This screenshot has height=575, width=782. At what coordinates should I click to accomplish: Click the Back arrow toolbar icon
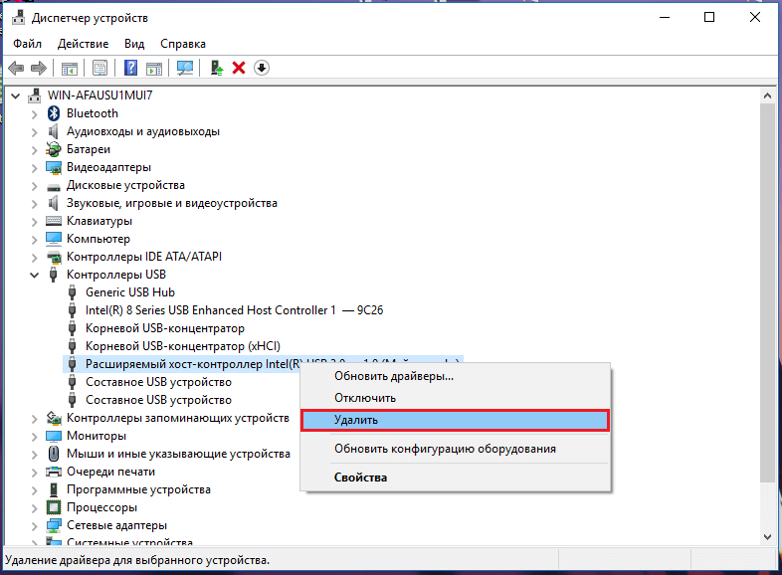click(x=17, y=68)
